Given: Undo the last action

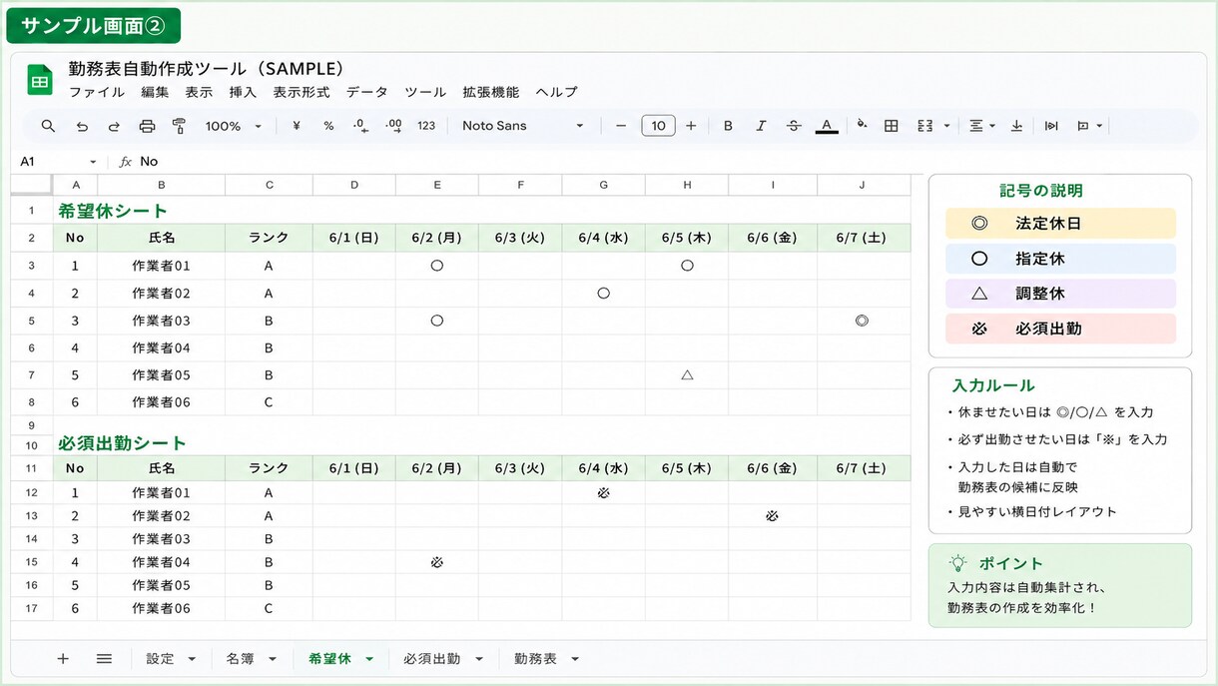Looking at the screenshot, I should coord(82,126).
